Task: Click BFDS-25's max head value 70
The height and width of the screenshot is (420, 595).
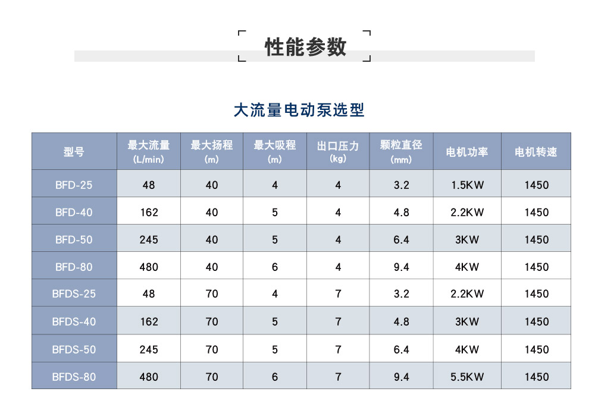Action: [x=212, y=293]
